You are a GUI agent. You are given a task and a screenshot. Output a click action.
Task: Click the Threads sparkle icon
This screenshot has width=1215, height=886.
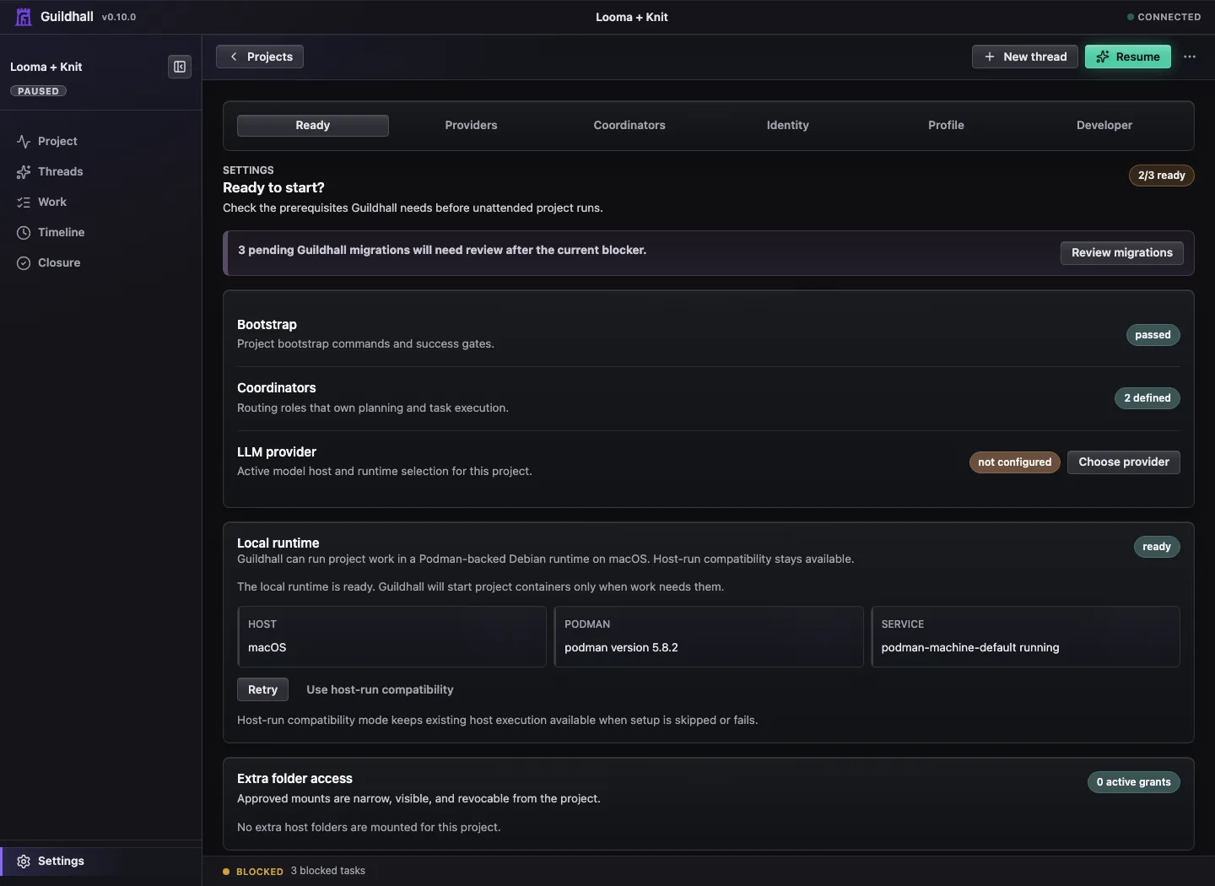[24, 171]
